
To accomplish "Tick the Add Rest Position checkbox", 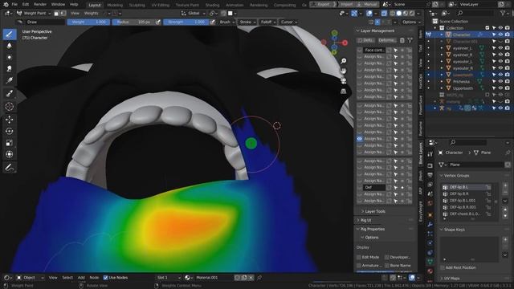I will [x=443, y=267].
